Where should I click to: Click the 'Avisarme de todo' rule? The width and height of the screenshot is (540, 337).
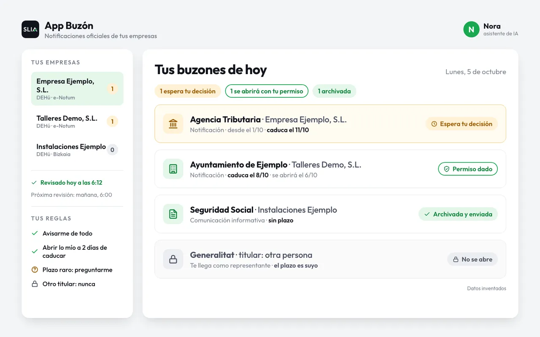pos(67,233)
